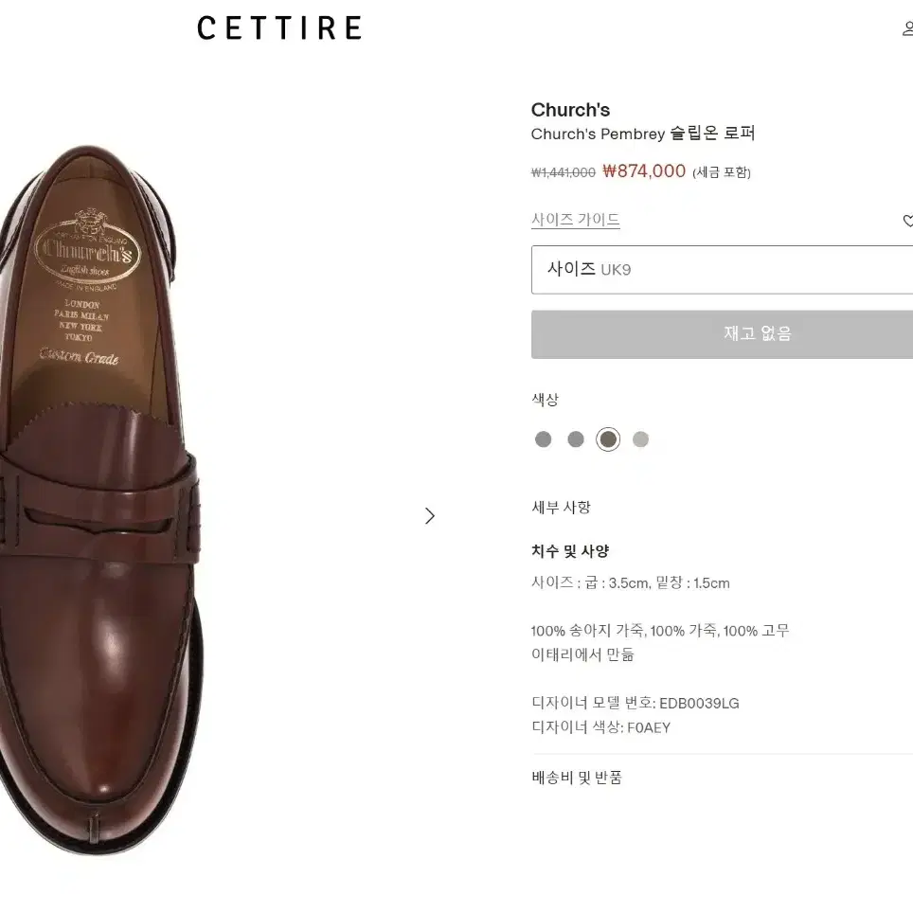Open the CETTIRE logo homepage
The image size is (913, 913).
[279, 28]
